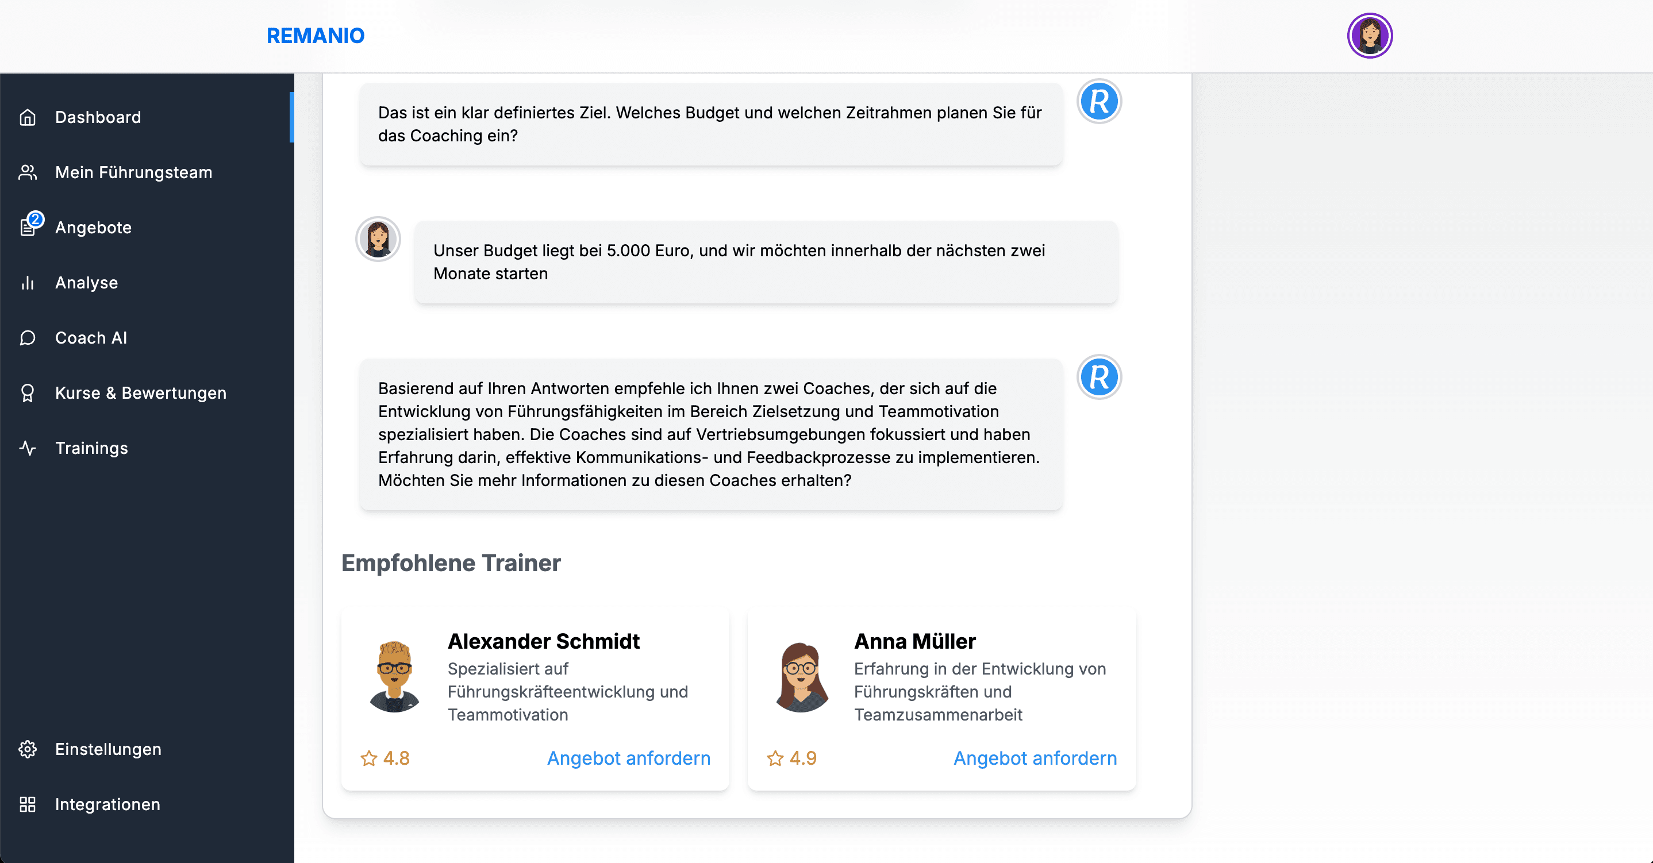
Task: Click the Coach AI chat bubble icon
Action: click(28, 338)
